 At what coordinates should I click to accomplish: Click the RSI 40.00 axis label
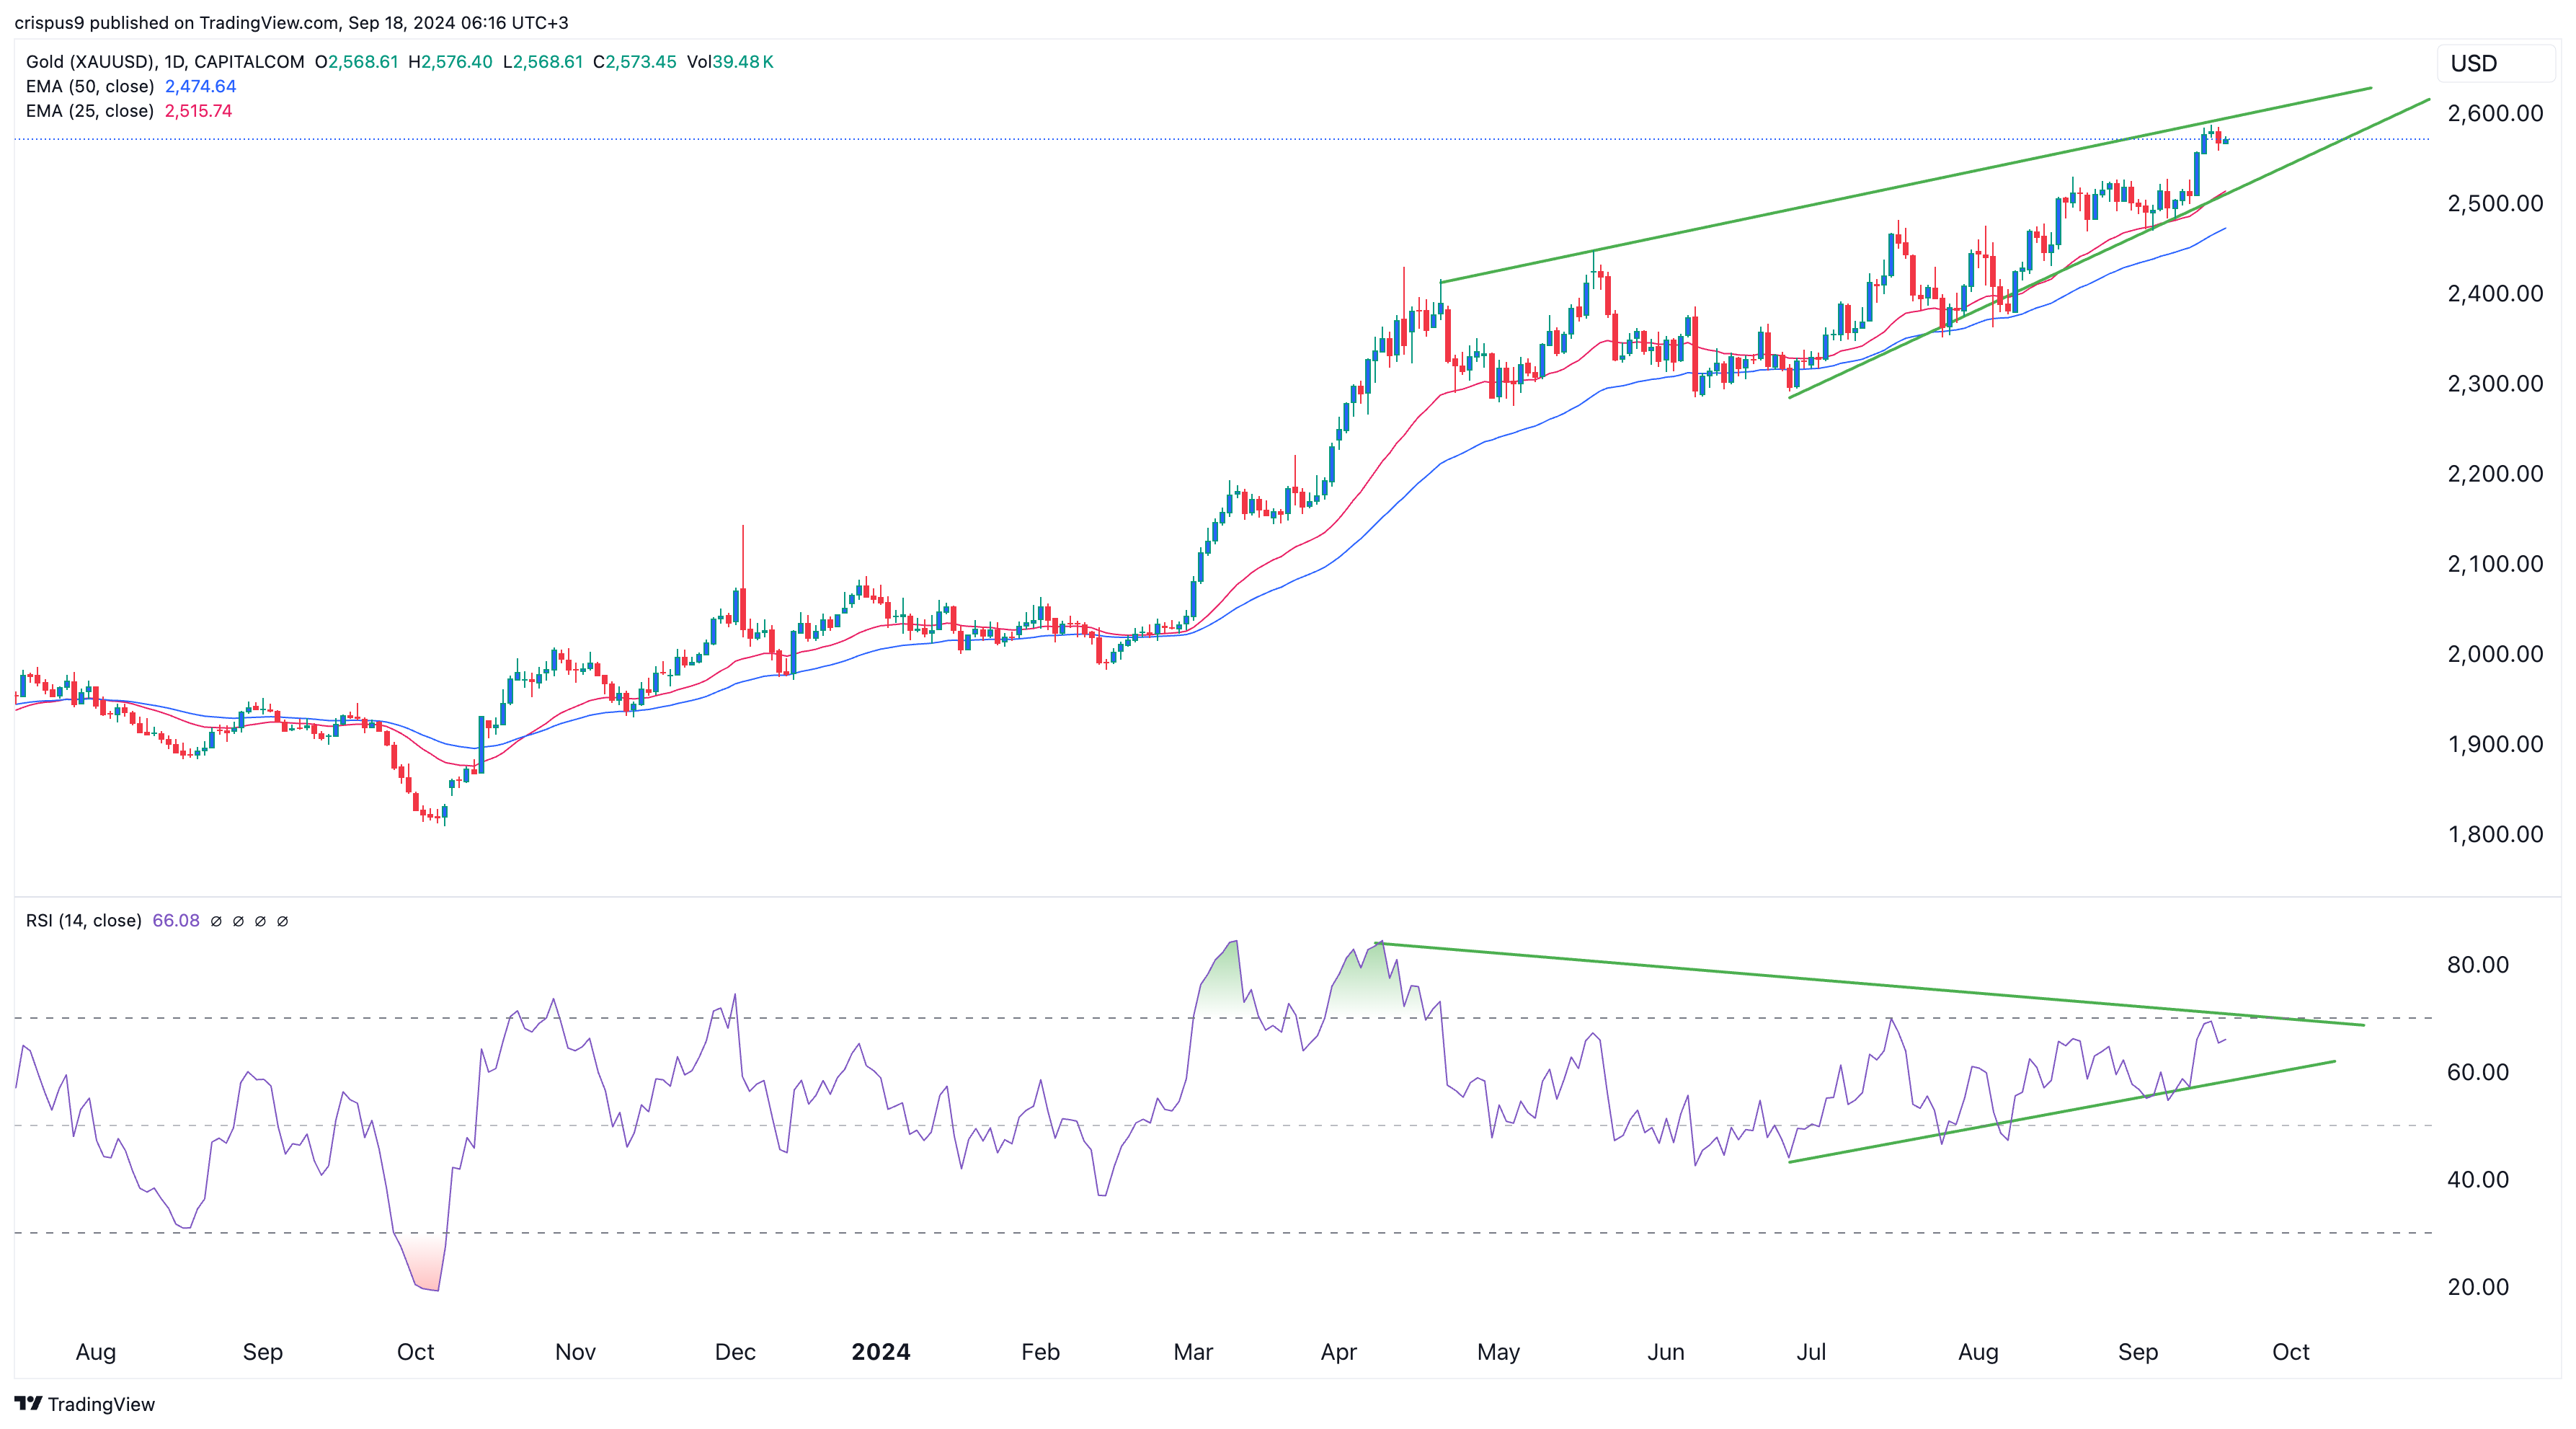[x=2478, y=1179]
